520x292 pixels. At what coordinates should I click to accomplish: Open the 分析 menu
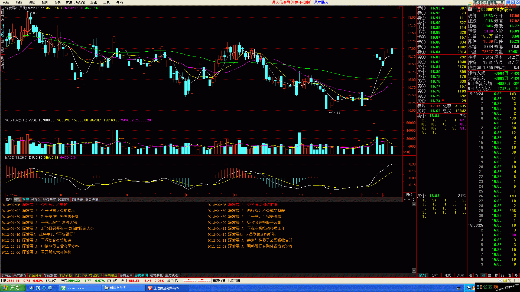[58, 2]
